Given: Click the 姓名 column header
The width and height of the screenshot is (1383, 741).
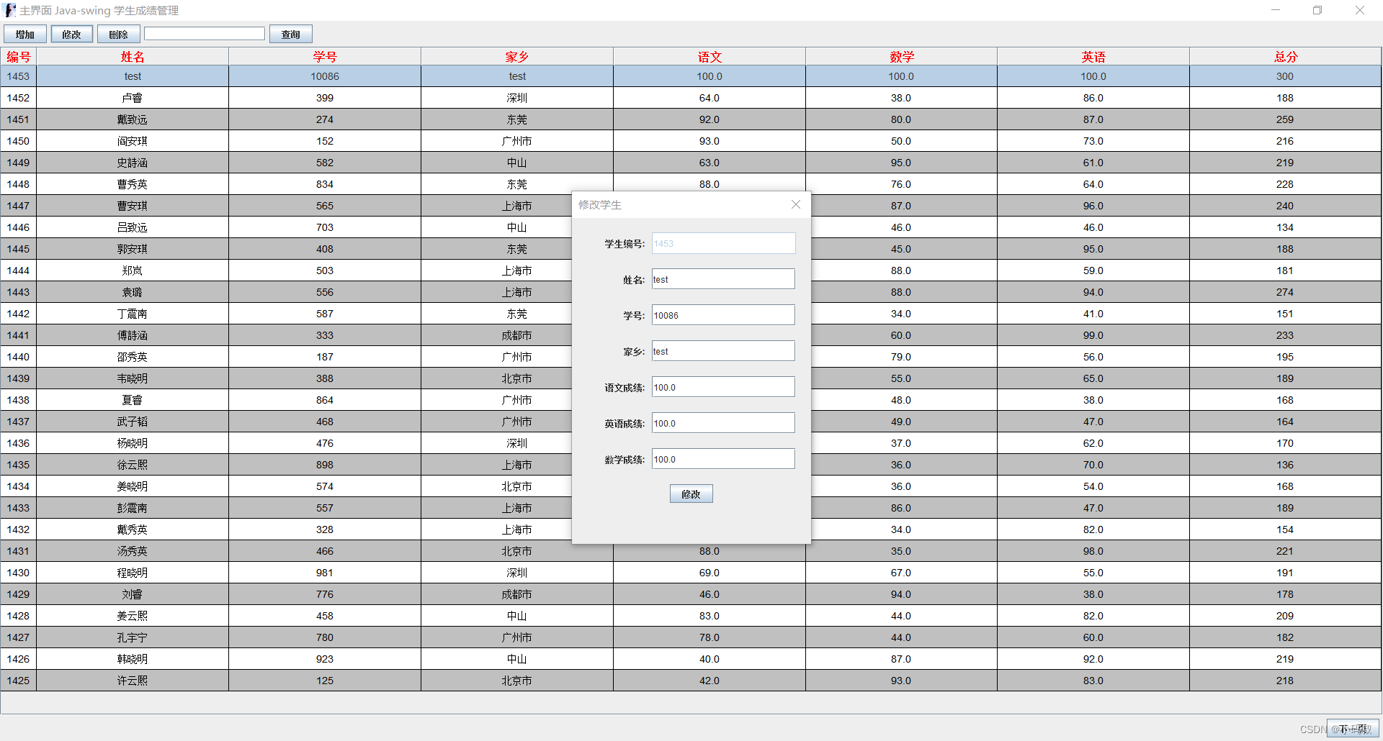Looking at the screenshot, I should coord(133,56).
